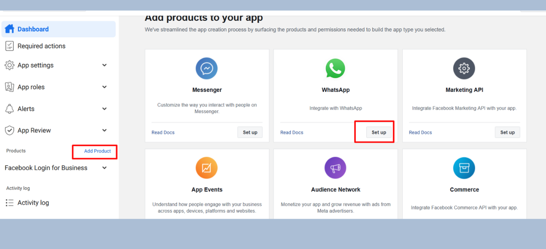
Task: Click 'Monetize your app' description text
Action: [x=336, y=208]
